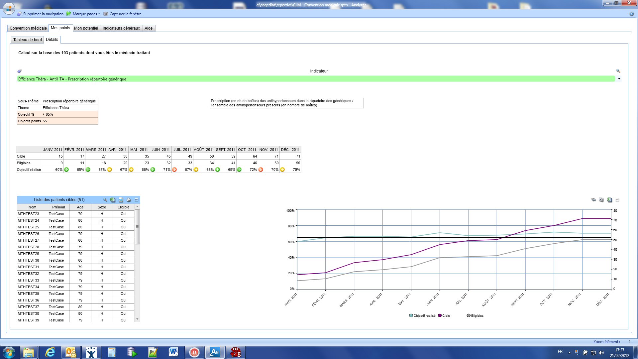Click the binoculars icon above chart
This screenshot has height=359, width=638.
pyautogui.click(x=593, y=200)
